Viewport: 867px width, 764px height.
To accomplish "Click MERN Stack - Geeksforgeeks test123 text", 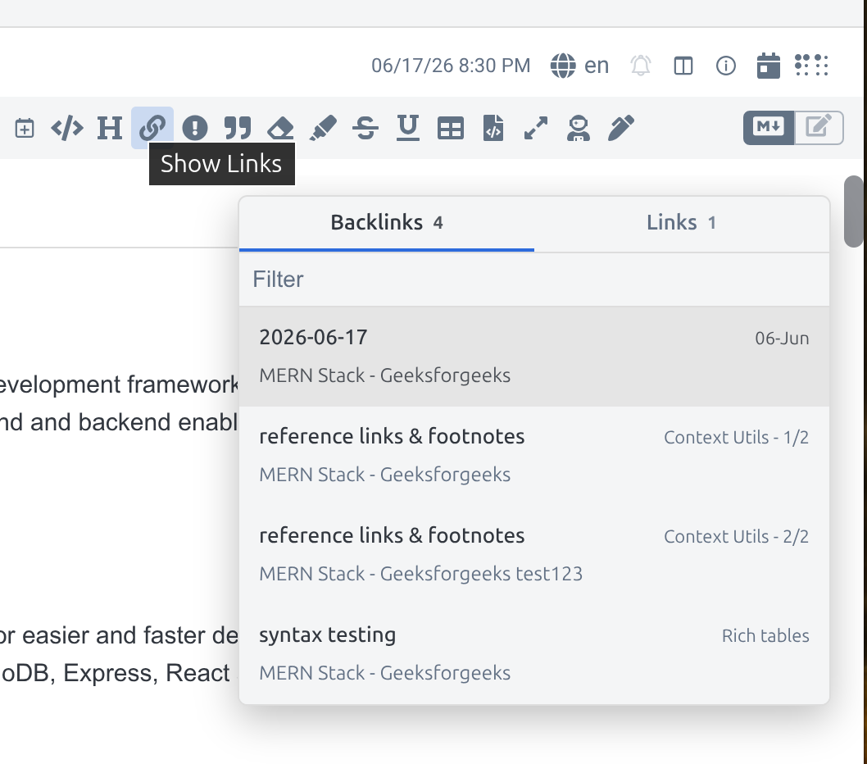I will [x=420, y=574].
